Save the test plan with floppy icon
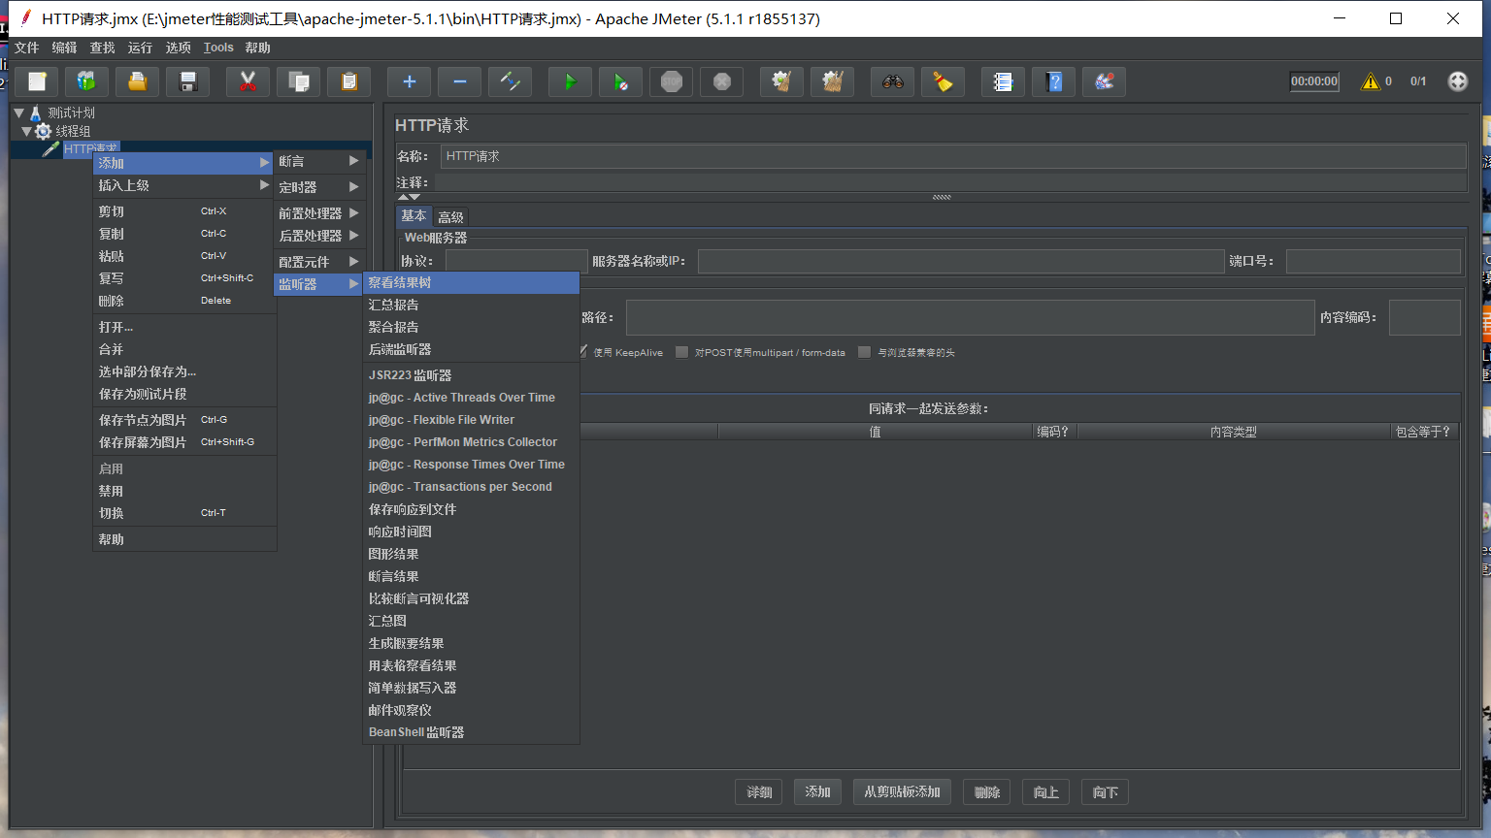Image resolution: width=1491 pixels, height=838 pixels. click(x=188, y=82)
